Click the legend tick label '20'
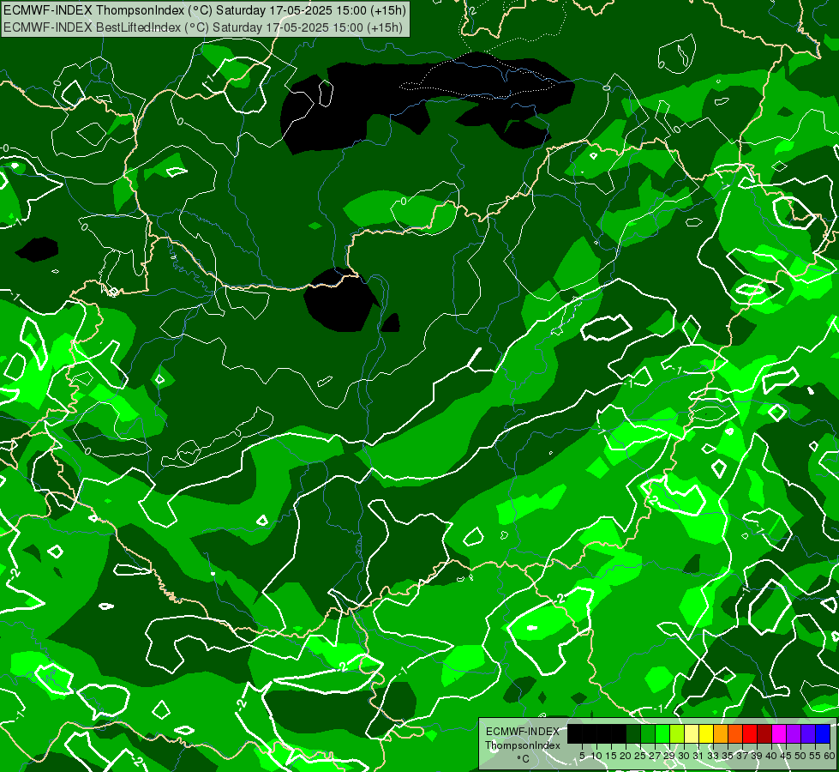The image size is (839, 772). point(626,756)
